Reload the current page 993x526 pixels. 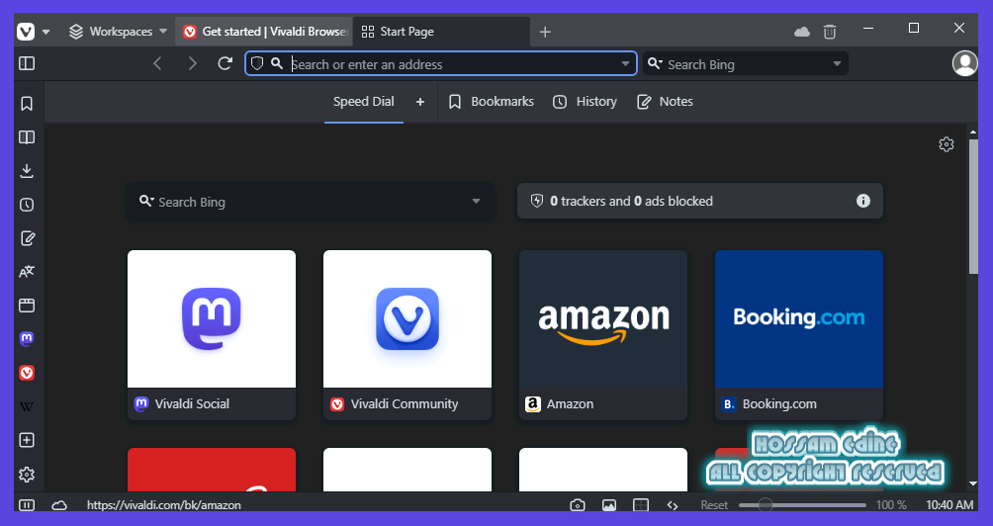tap(225, 64)
